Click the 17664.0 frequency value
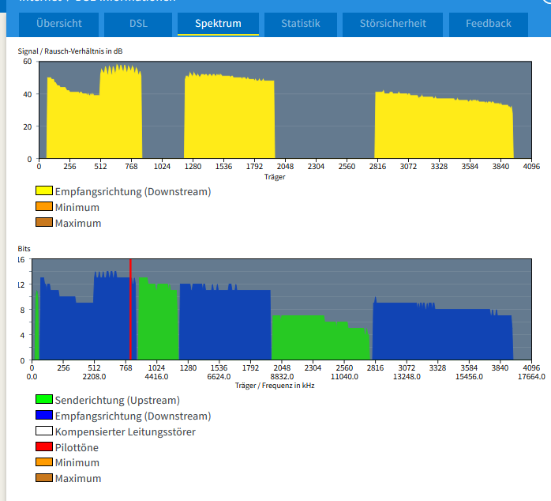551x501 pixels. coord(531,377)
